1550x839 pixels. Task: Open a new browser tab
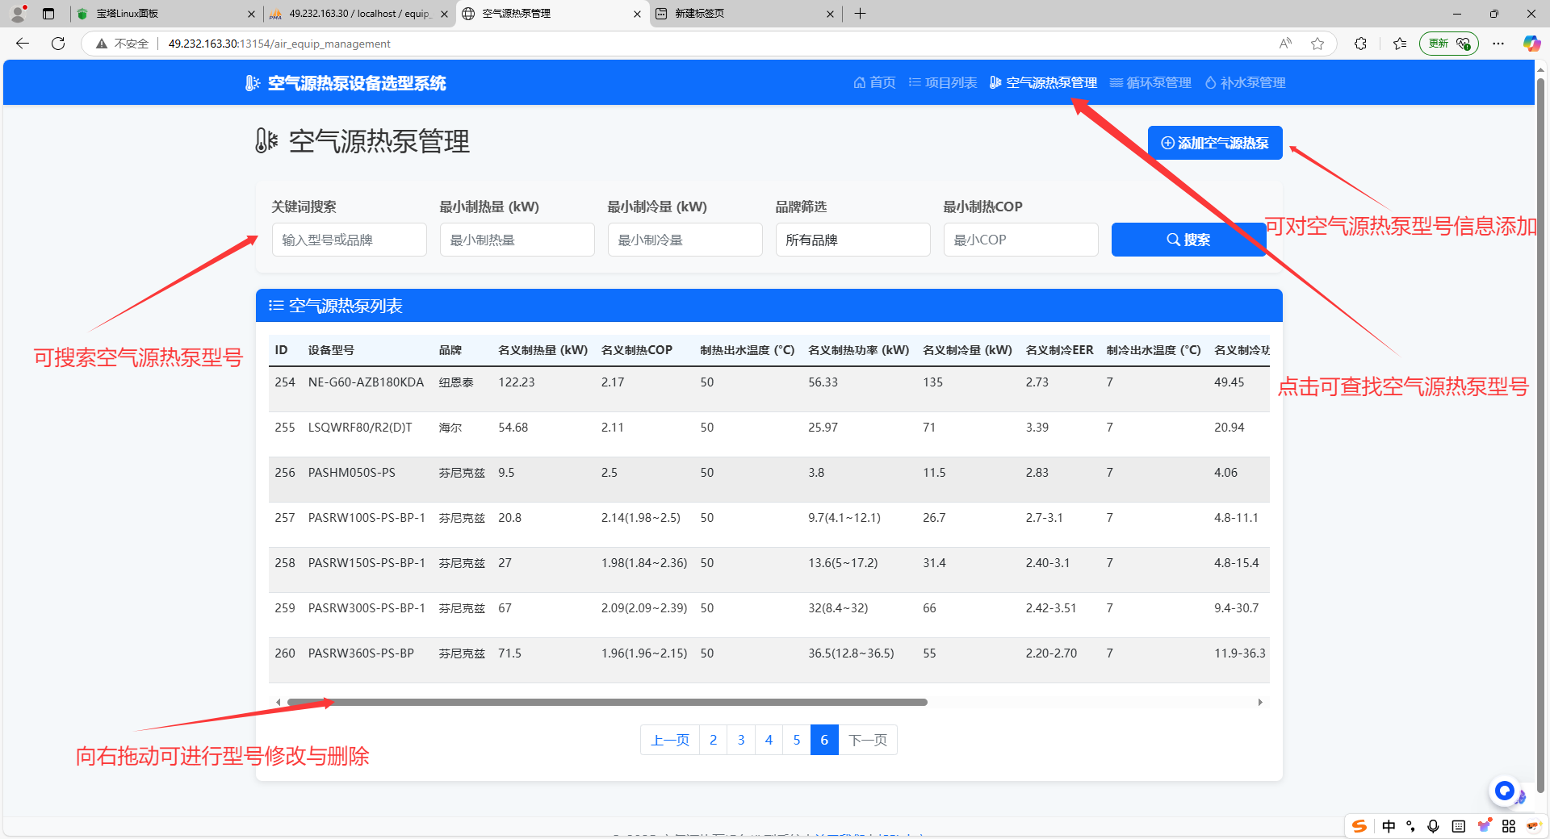coord(860,14)
